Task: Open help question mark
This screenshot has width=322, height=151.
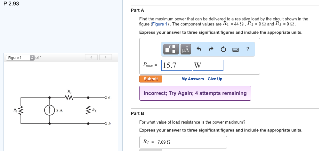Action: (248, 49)
